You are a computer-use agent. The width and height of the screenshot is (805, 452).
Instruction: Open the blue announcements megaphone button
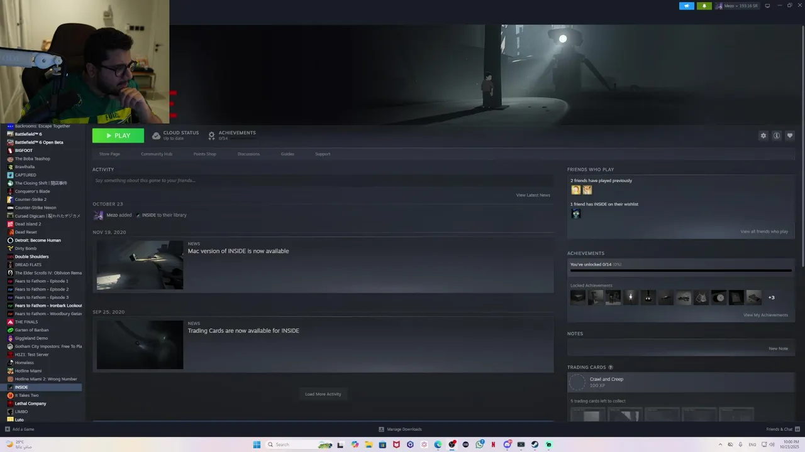pos(687,6)
